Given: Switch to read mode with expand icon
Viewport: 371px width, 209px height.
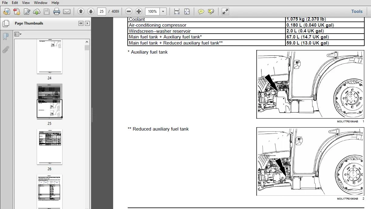Looking at the screenshot, I should (x=225, y=12).
